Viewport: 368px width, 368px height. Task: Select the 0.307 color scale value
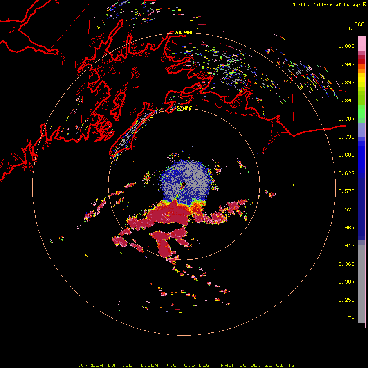coord(346,282)
